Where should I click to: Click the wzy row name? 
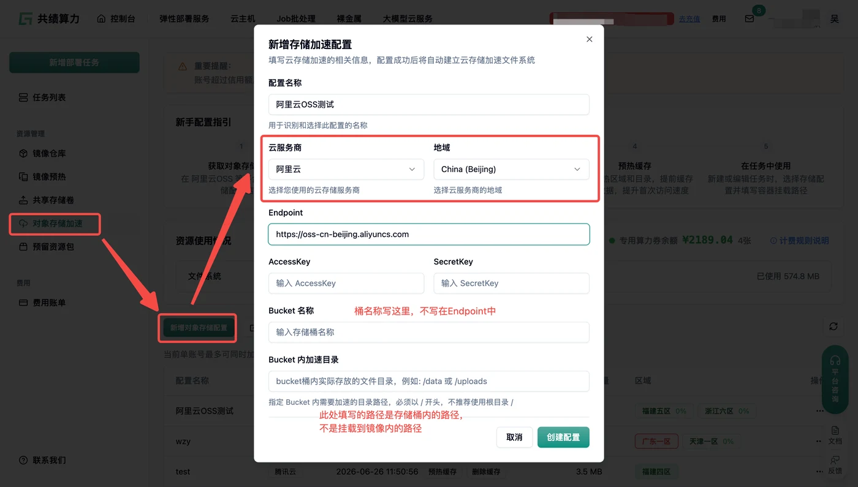(x=183, y=441)
